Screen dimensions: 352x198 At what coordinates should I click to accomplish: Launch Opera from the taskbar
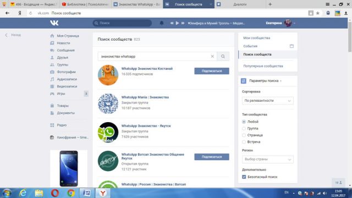coord(55,193)
